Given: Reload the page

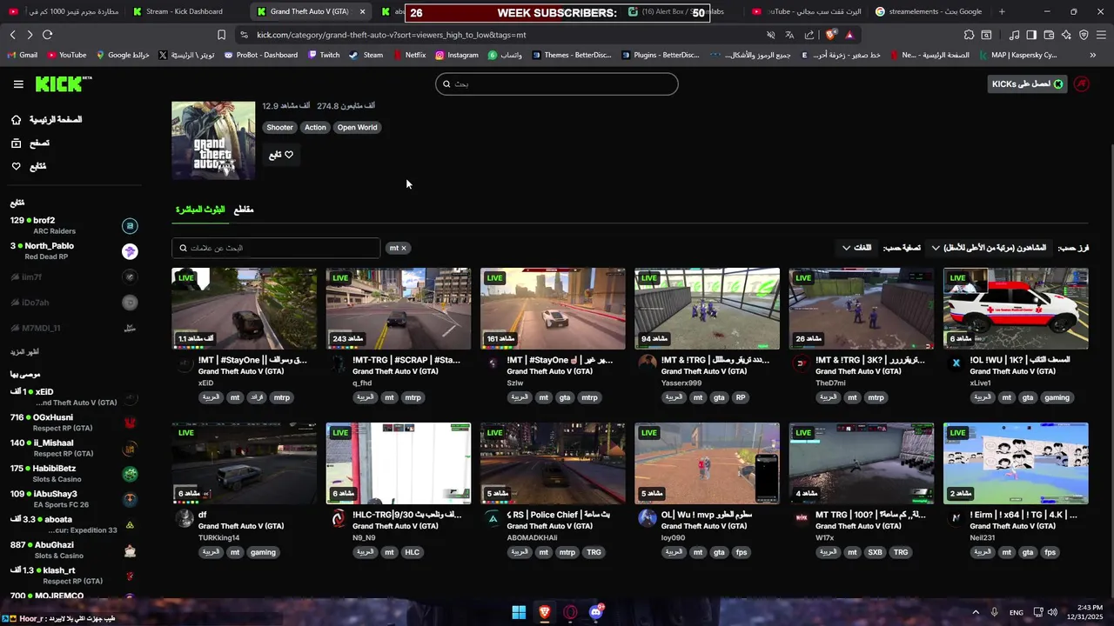Looking at the screenshot, I should point(47,35).
